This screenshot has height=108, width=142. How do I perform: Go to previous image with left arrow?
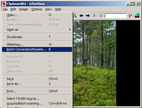coord(81,15)
